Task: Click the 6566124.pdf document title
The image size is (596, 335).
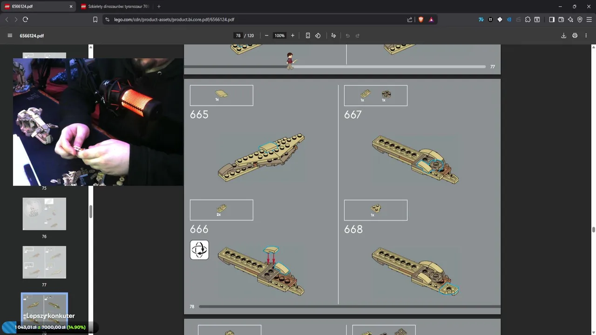Action: click(32, 35)
